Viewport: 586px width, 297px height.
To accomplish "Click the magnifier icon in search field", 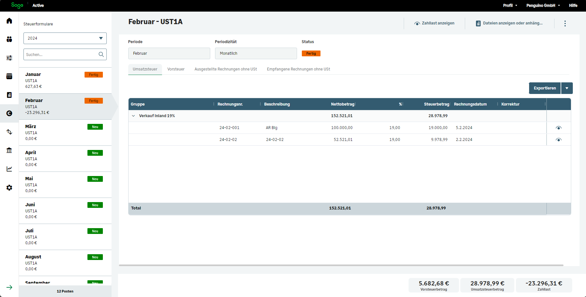I will pyautogui.click(x=101, y=54).
